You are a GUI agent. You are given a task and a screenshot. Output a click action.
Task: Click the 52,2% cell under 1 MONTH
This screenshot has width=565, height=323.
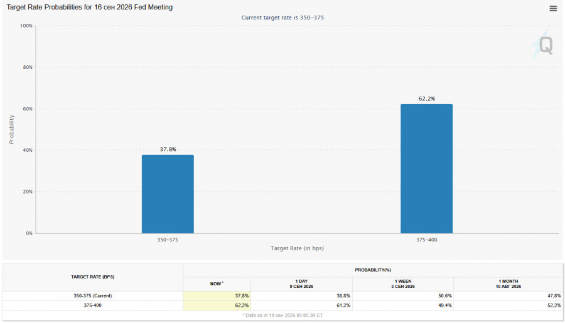point(508,305)
